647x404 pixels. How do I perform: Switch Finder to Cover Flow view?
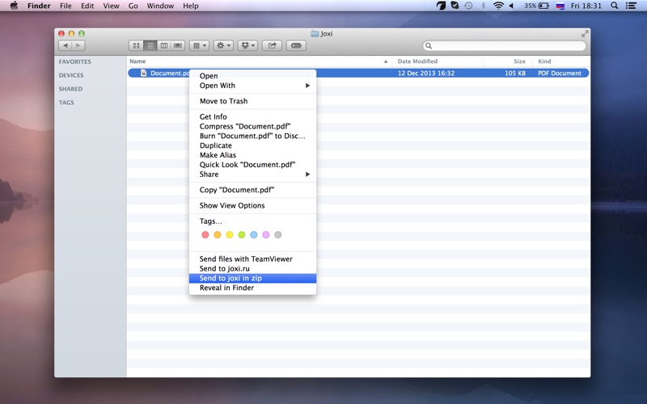click(178, 45)
